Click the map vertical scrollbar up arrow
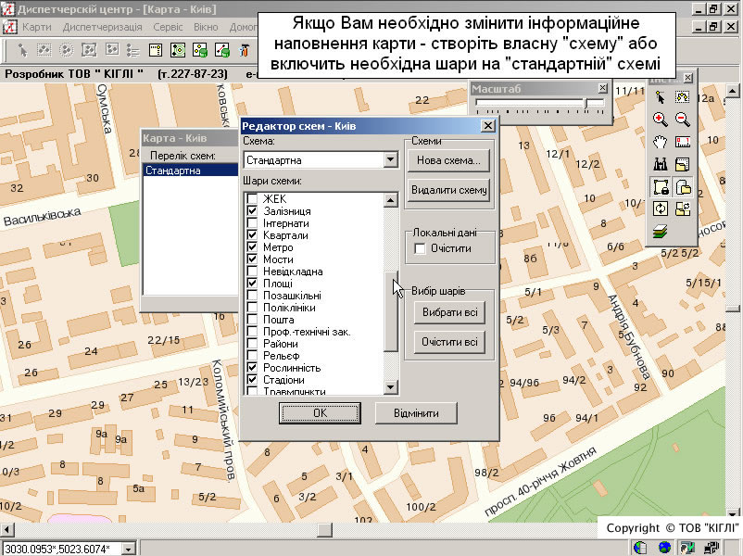The height and width of the screenshot is (556, 743). coord(733,91)
